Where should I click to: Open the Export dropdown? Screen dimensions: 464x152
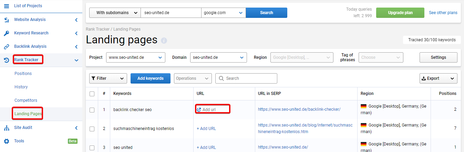439,78
